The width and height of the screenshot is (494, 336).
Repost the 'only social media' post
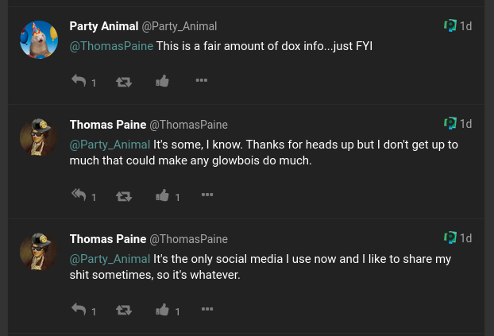[124, 311]
